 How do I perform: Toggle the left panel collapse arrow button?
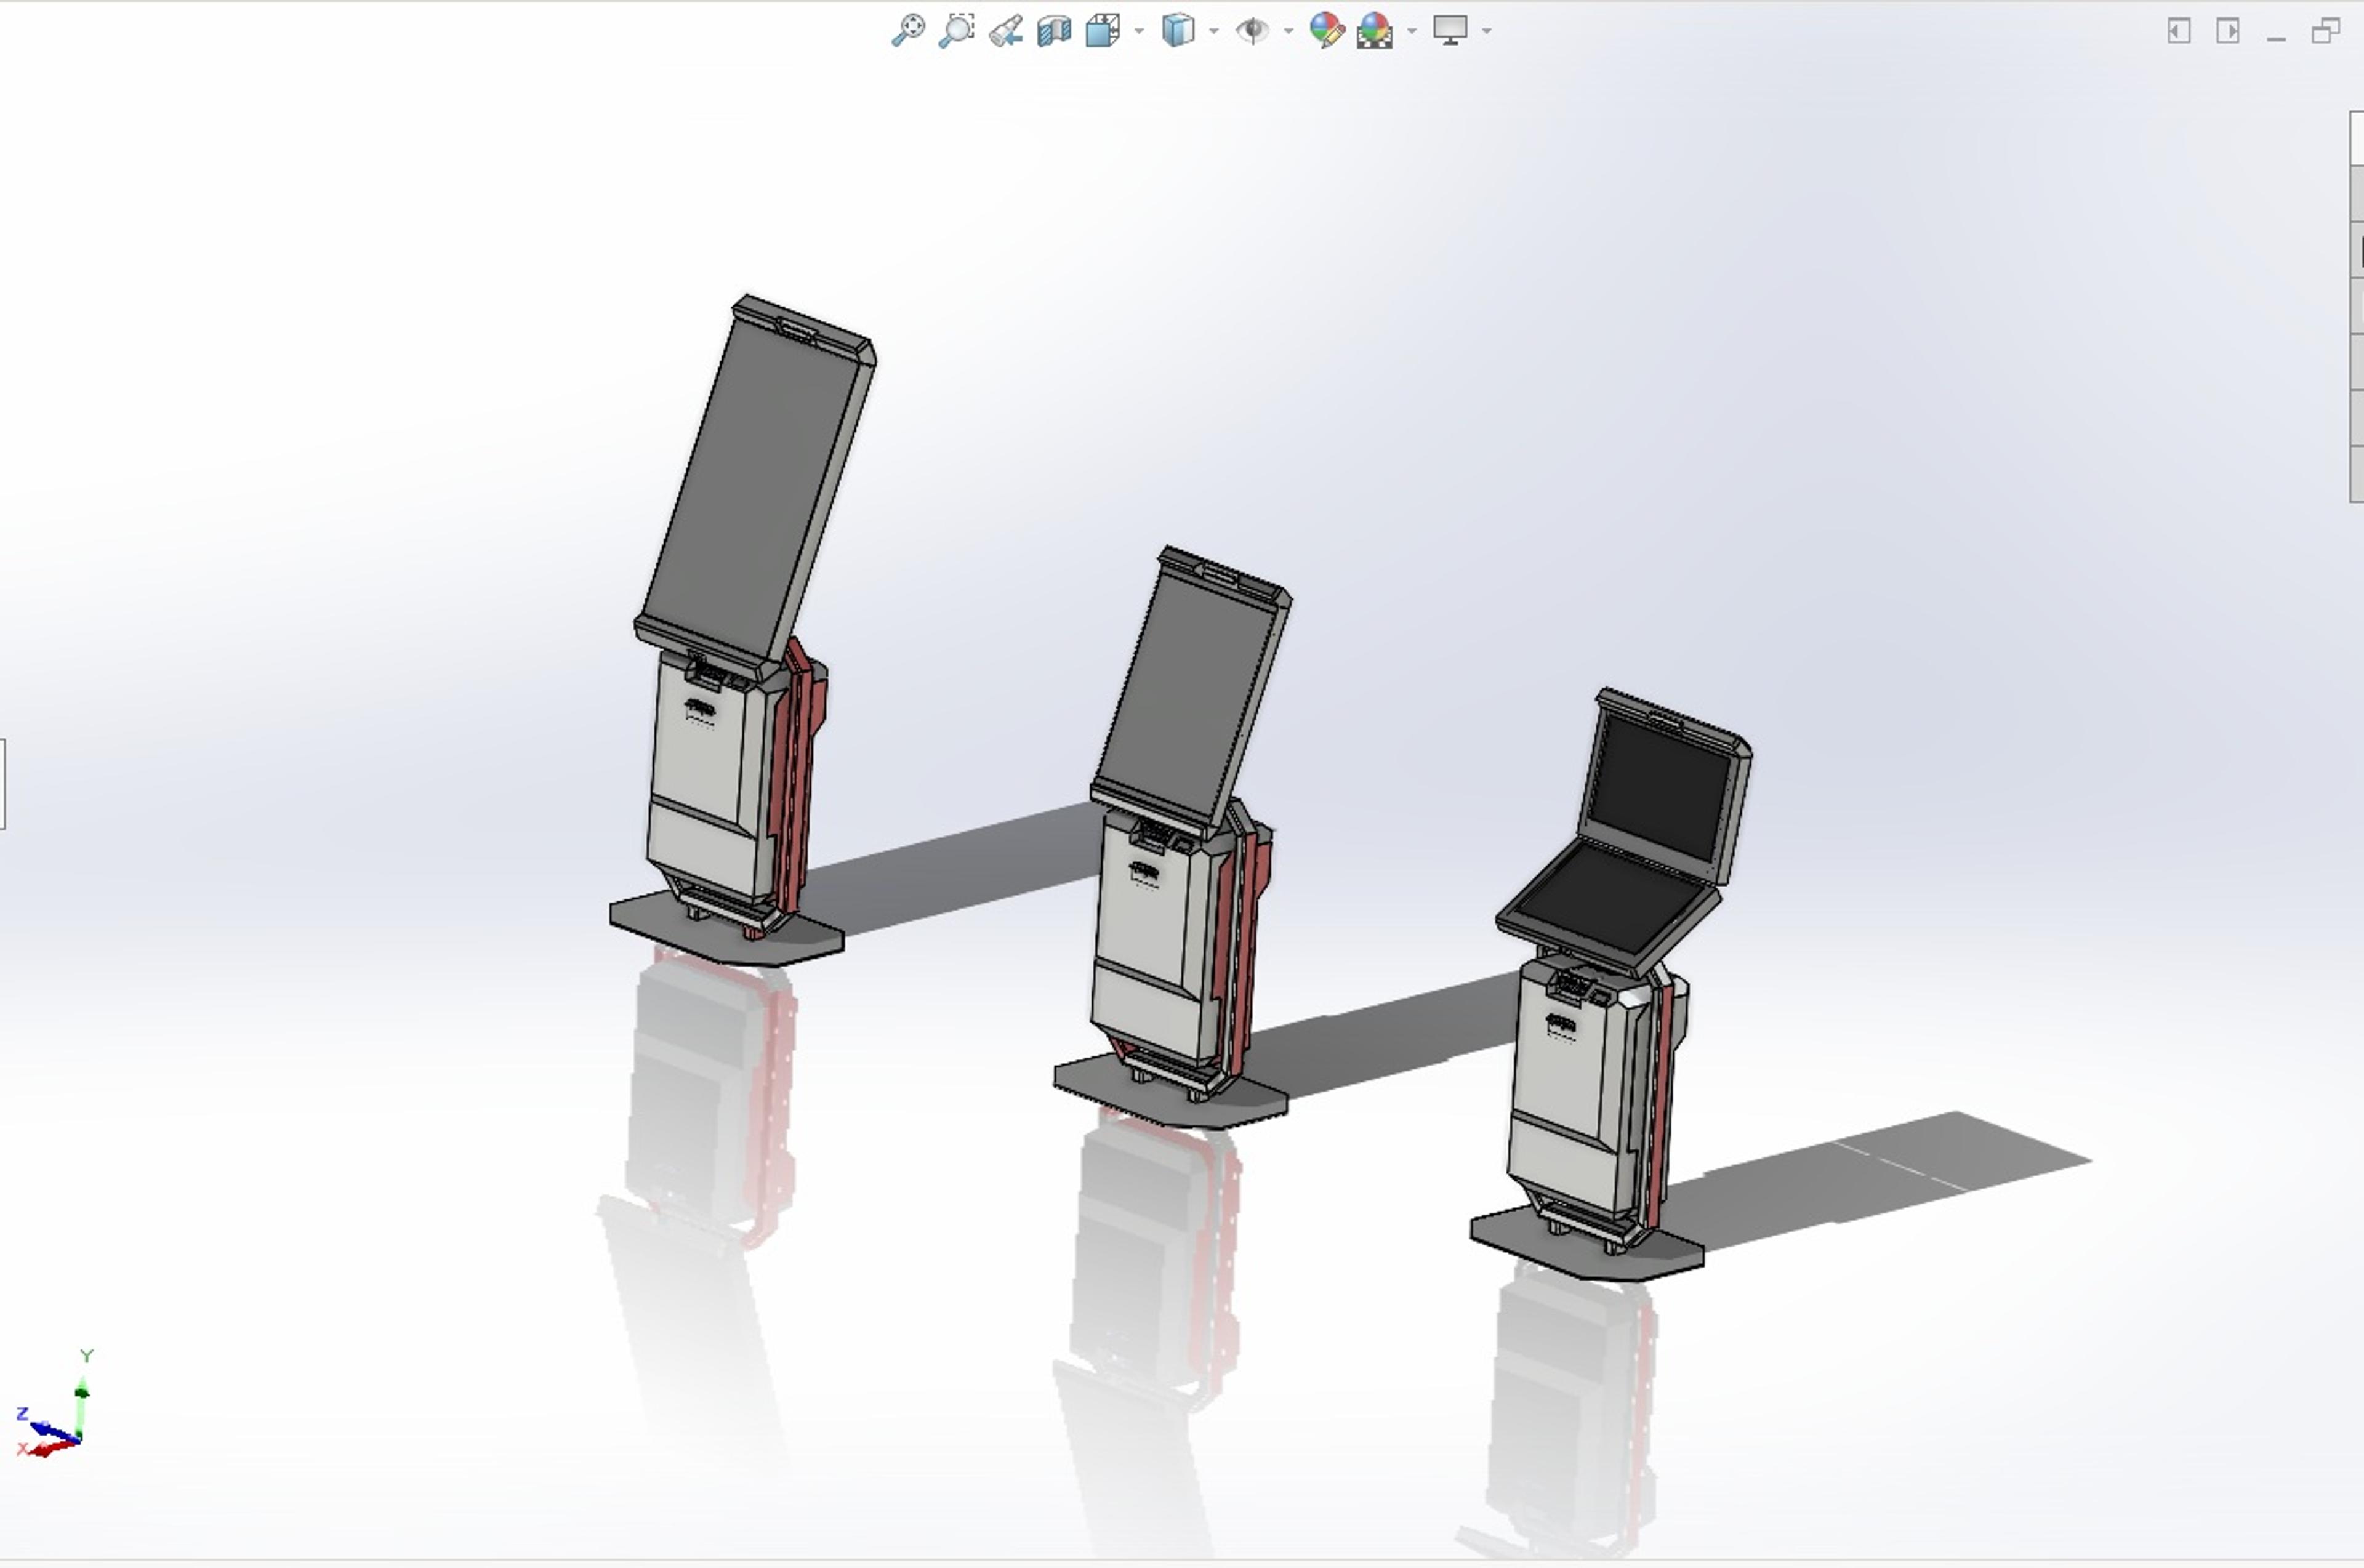(2179, 31)
